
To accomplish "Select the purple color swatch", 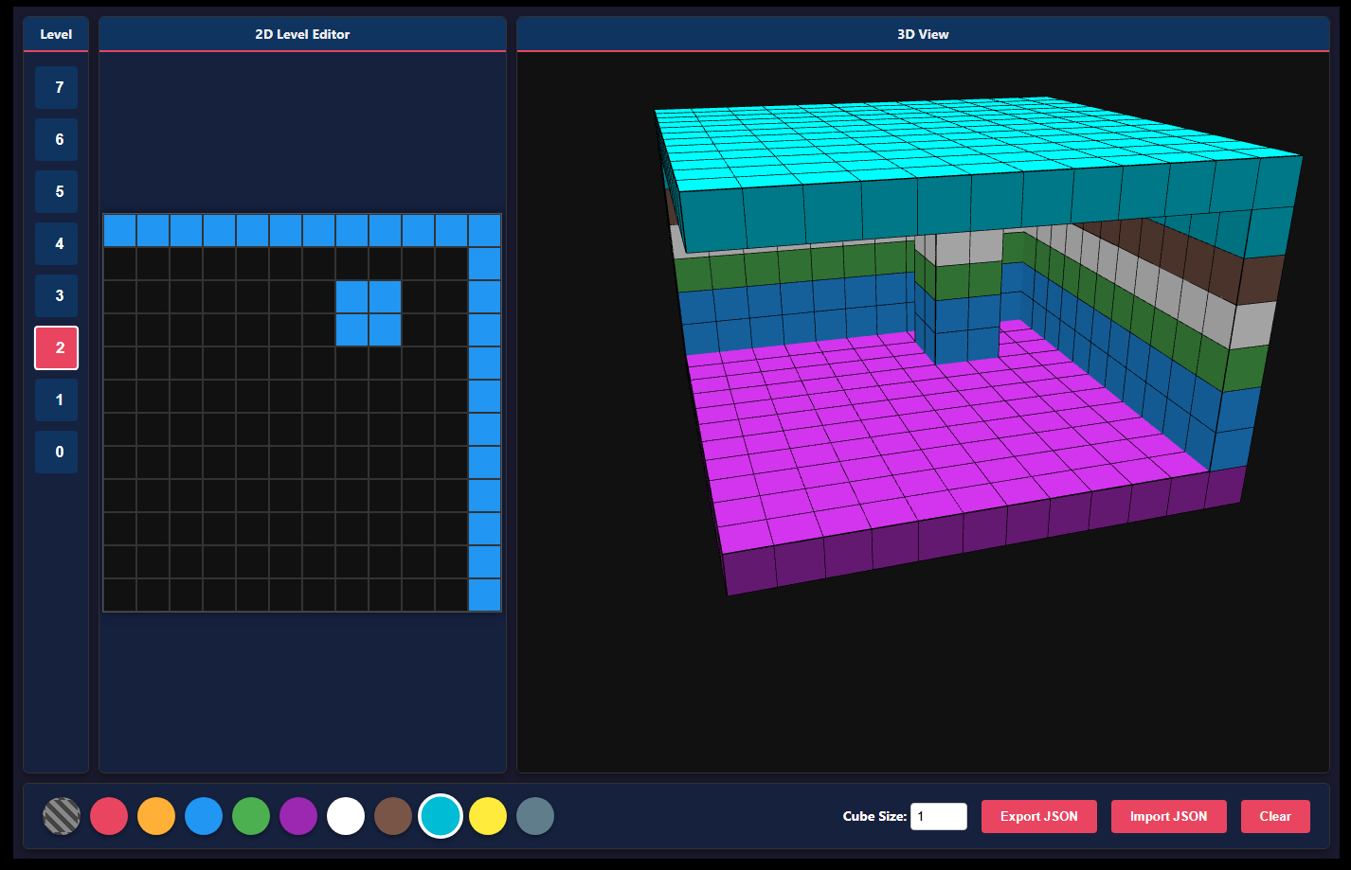I will (298, 816).
